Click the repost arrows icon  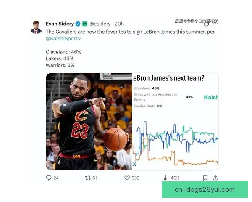click(88, 178)
